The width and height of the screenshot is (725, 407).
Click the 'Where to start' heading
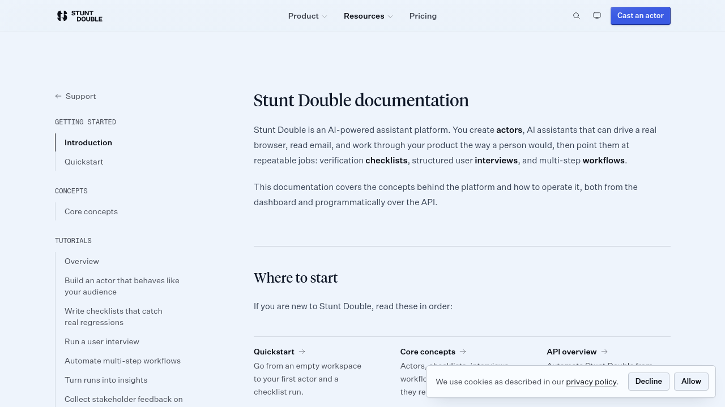point(296,278)
